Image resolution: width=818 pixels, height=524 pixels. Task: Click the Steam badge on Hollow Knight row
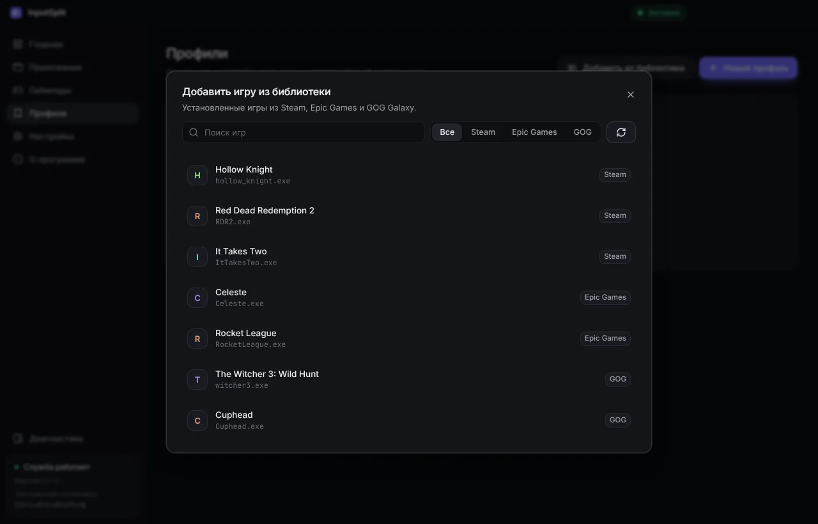(615, 174)
